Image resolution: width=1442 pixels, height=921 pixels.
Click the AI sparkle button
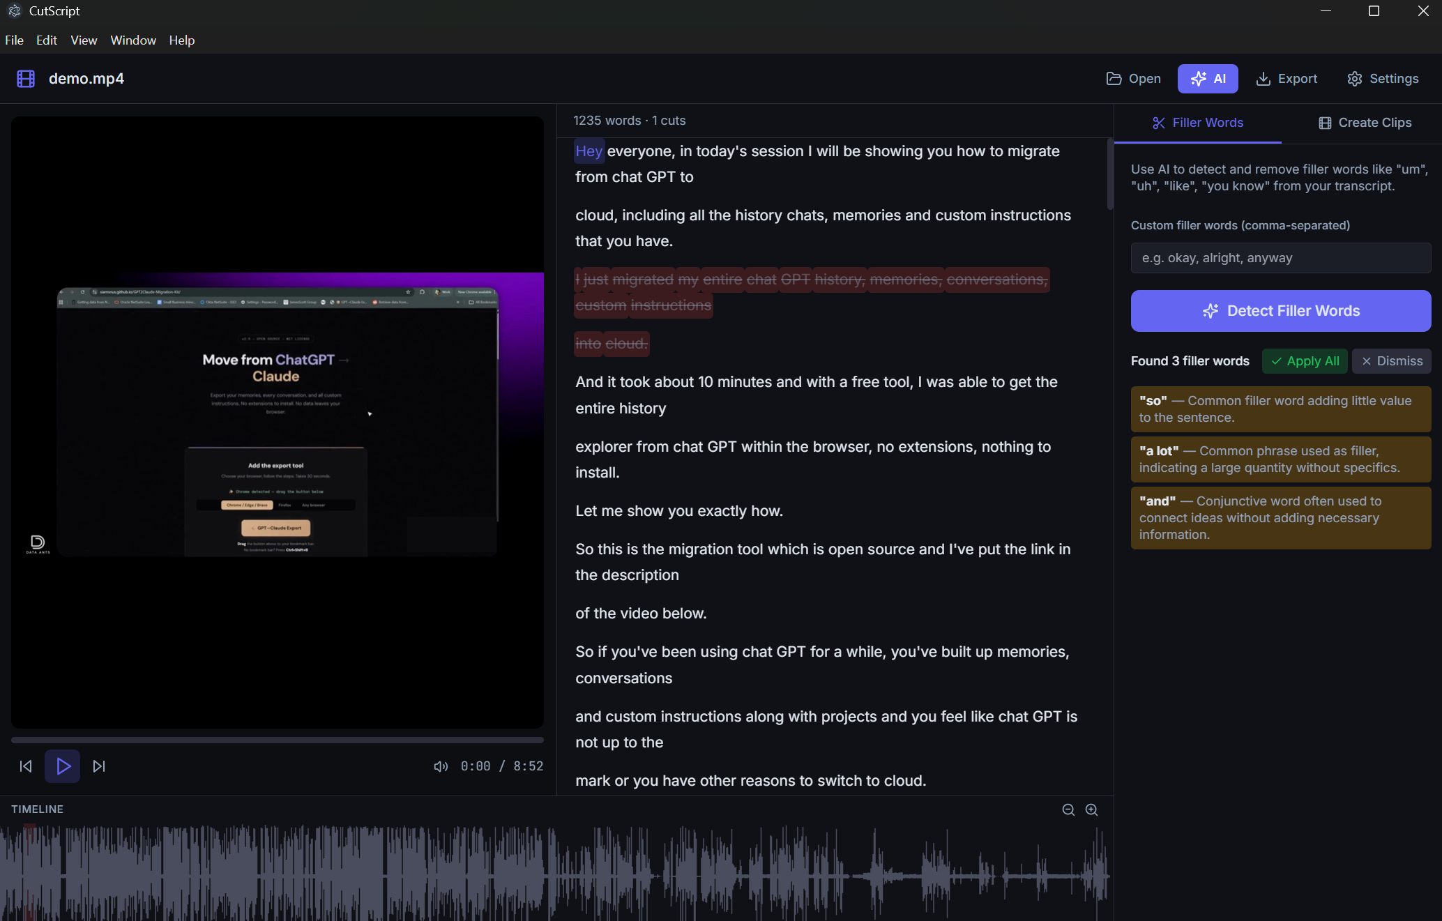[1207, 78]
